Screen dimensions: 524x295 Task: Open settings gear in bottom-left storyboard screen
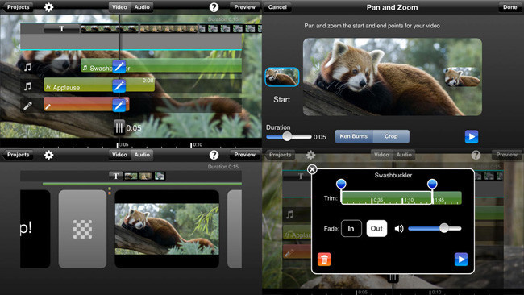(49, 155)
